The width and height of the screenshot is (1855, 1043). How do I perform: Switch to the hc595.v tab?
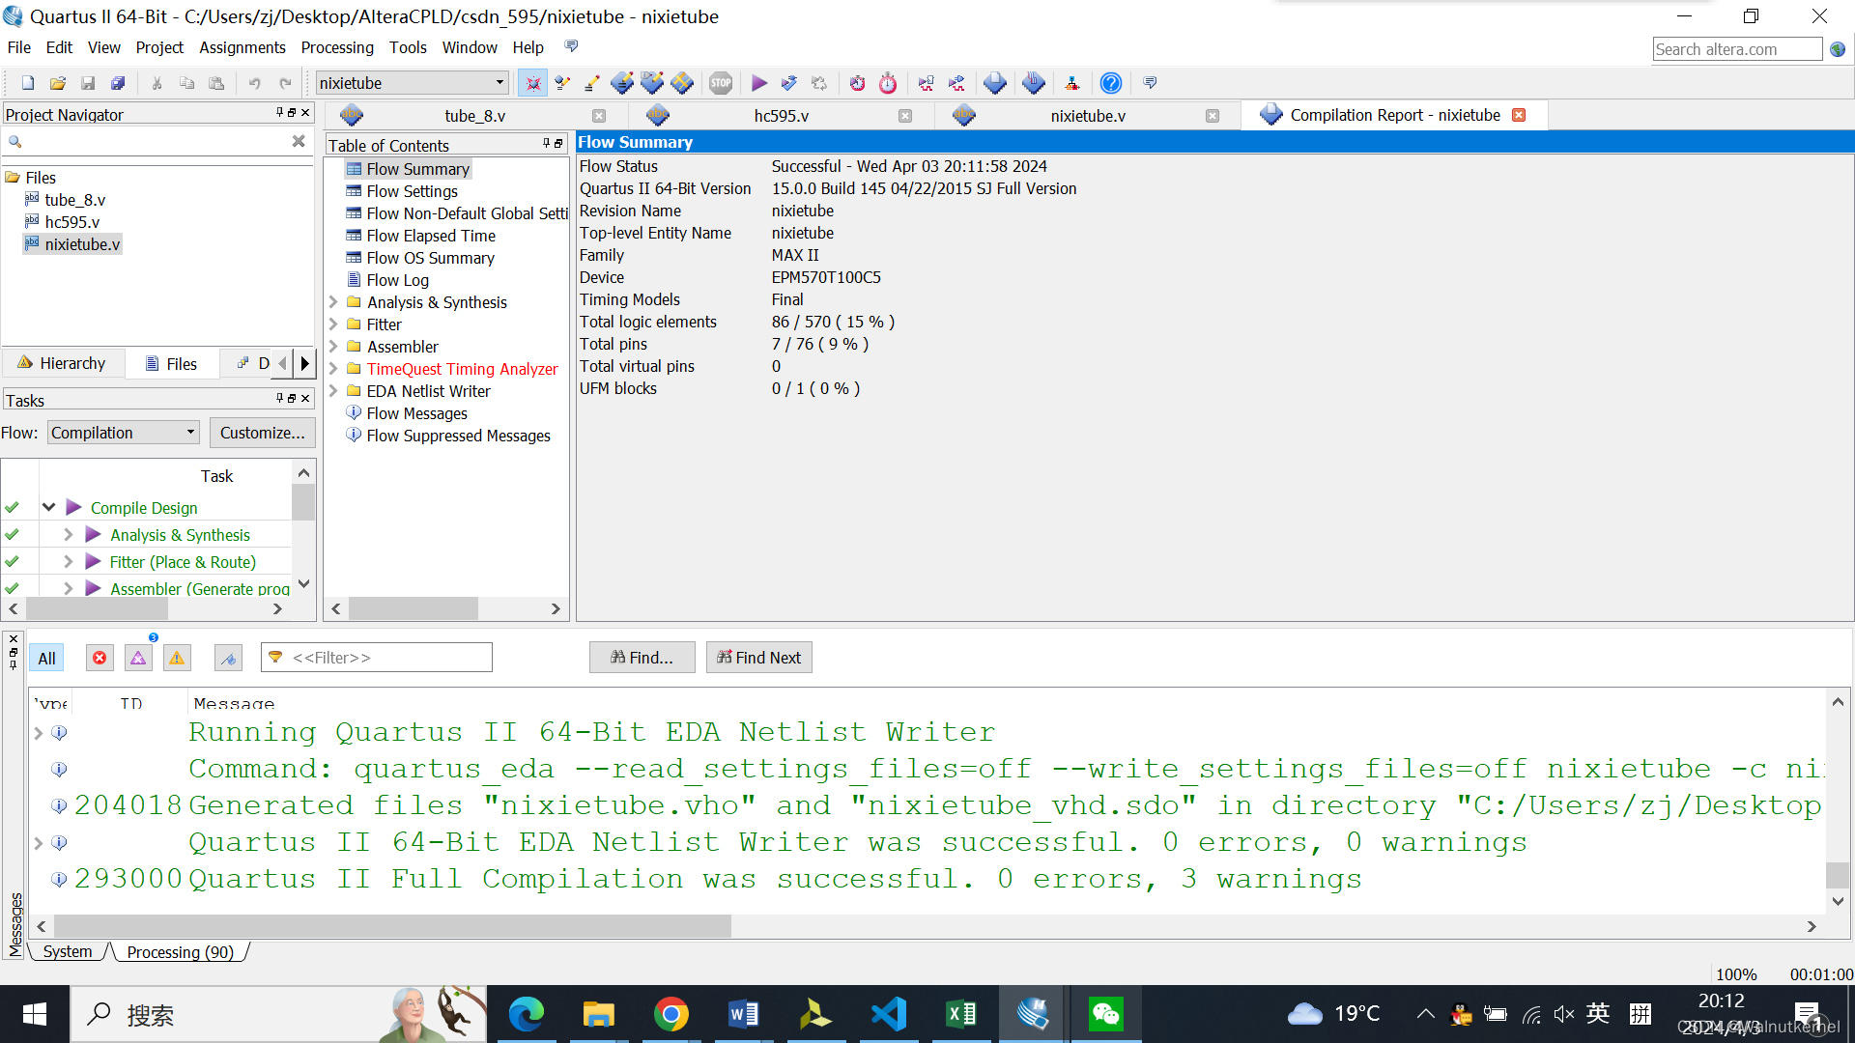pyautogui.click(x=781, y=116)
